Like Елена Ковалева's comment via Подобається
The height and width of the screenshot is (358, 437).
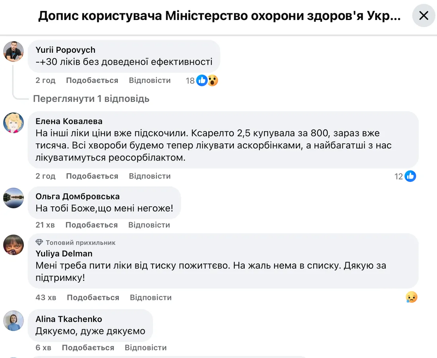point(92,176)
